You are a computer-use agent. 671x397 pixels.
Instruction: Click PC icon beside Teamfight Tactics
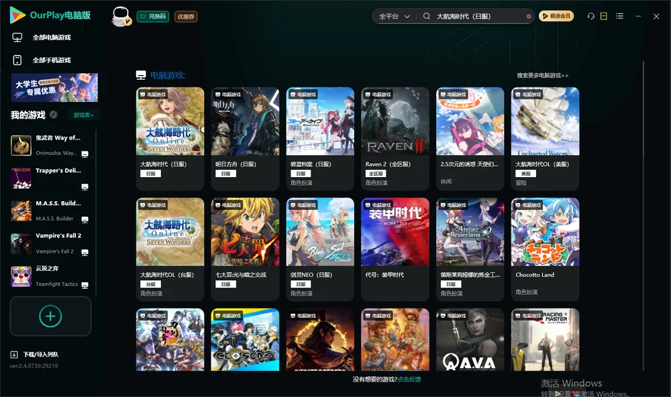(x=85, y=286)
